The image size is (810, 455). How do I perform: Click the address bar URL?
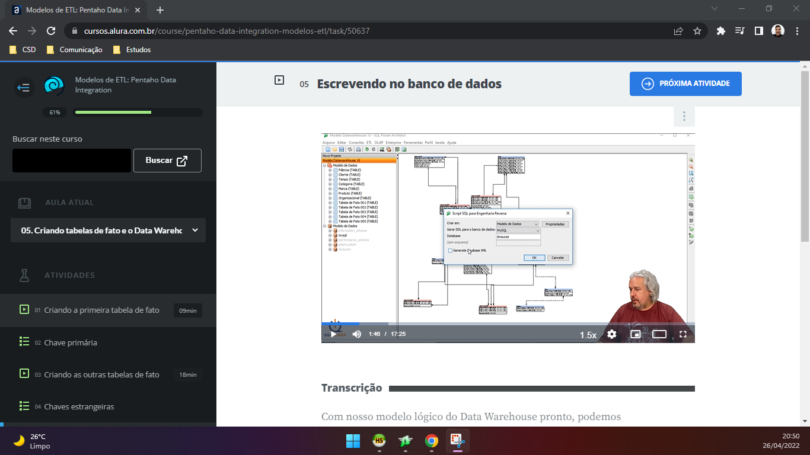[x=227, y=31]
